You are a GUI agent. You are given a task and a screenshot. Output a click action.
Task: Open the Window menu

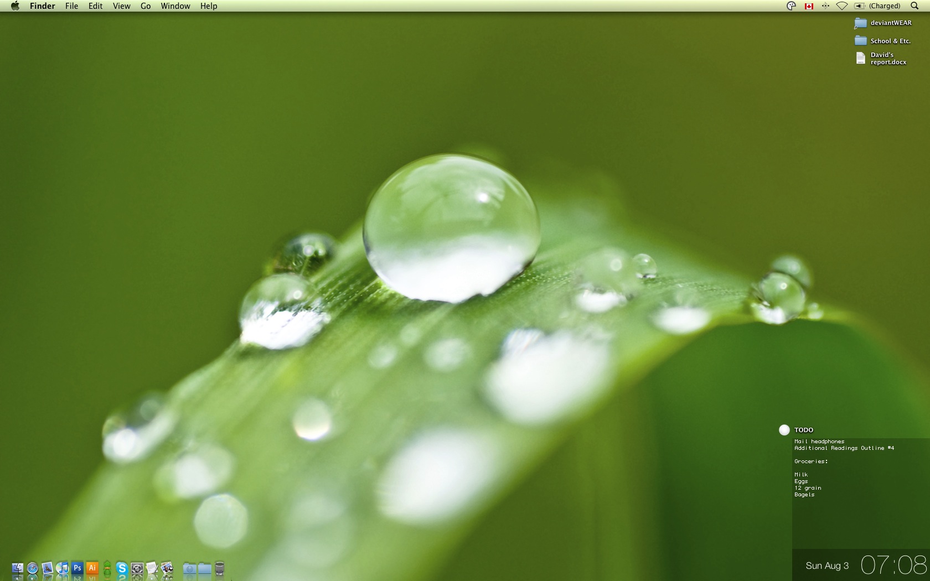click(175, 6)
